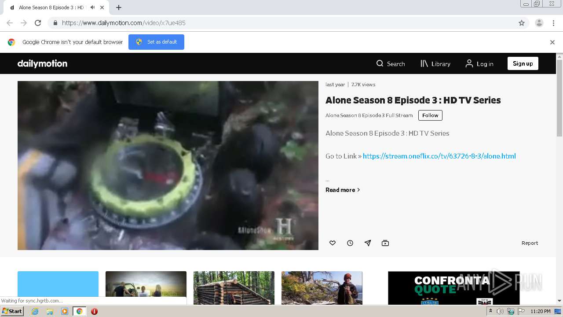The height and width of the screenshot is (317, 563).
Task: Dismiss the default browser notification bar
Action: tap(552, 42)
